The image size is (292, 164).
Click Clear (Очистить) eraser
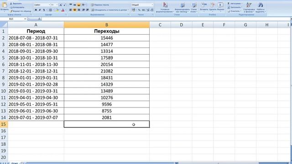[x=234, y=11]
